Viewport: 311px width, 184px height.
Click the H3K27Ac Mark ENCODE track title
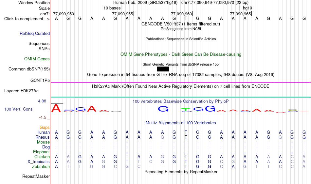[181, 86]
